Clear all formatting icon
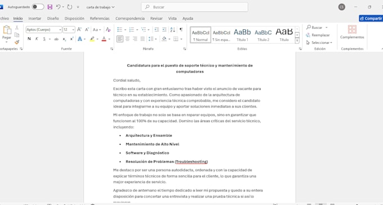This screenshot has height=205, width=383. pyautogui.click(x=108, y=29)
